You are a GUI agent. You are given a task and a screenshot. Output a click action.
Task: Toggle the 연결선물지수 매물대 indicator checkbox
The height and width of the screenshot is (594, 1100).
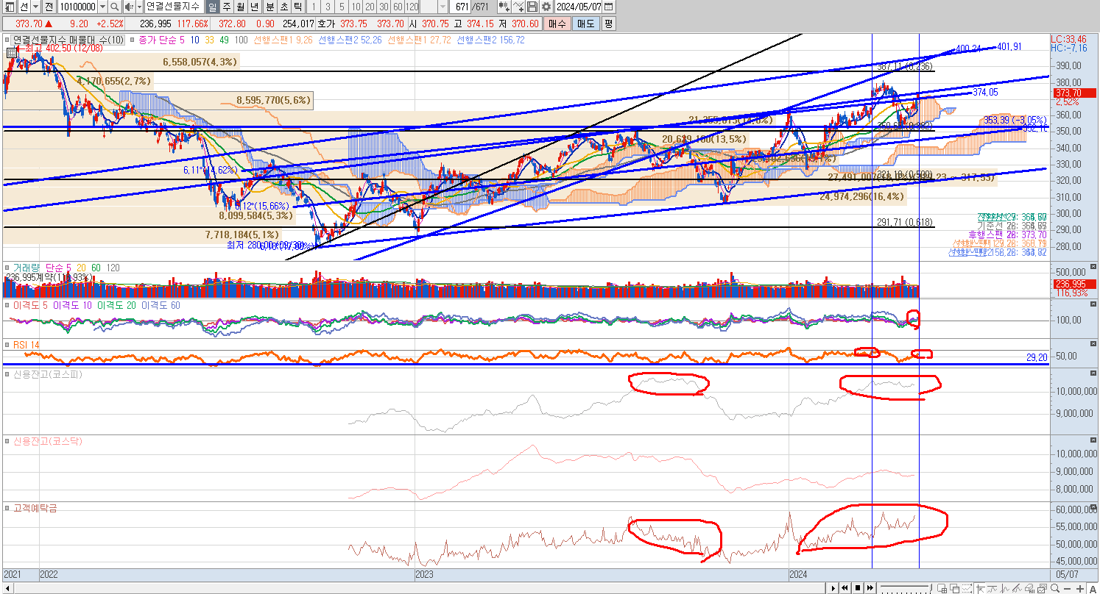point(7,40)
